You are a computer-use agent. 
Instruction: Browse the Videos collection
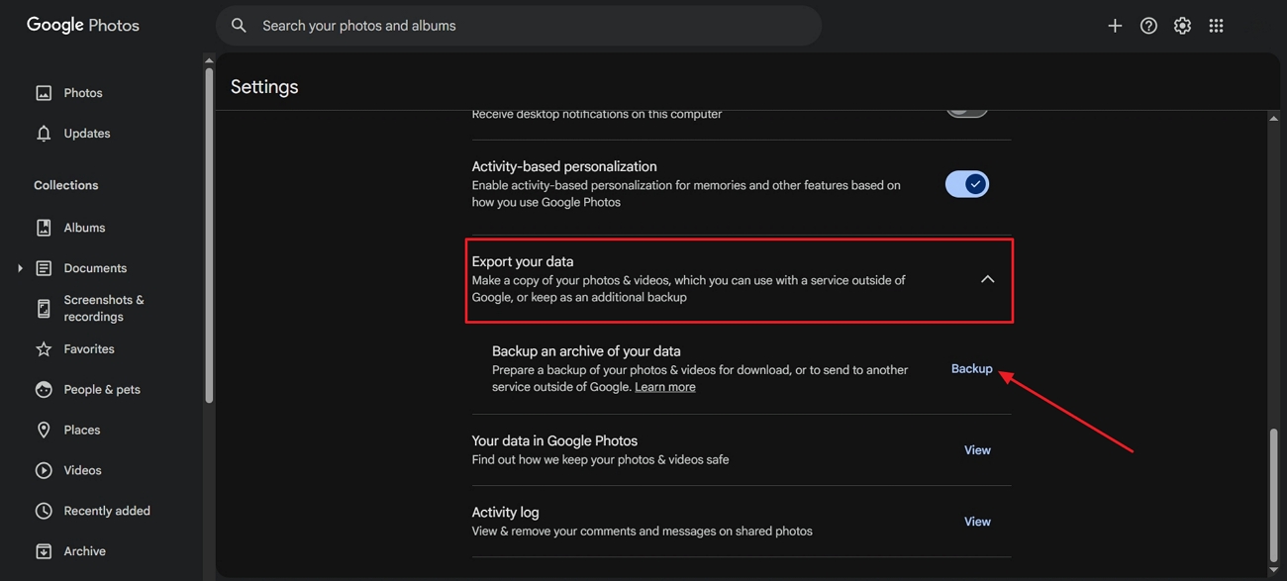pos(82,469)
